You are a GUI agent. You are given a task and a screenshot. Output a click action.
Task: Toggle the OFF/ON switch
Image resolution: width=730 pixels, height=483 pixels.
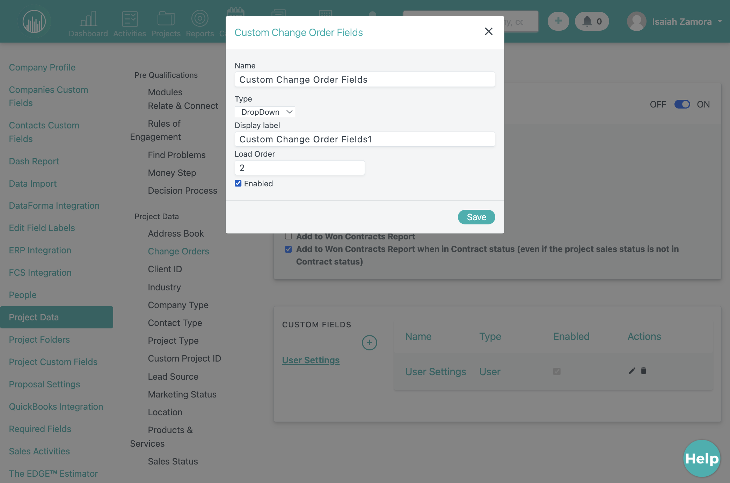(682, 104)
